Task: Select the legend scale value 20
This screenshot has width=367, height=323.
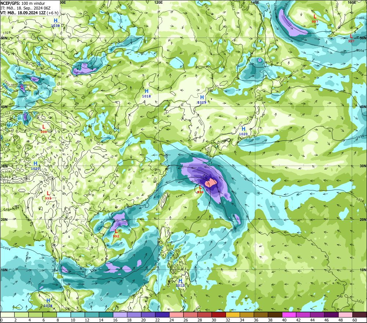Action: tap(143, 320)
